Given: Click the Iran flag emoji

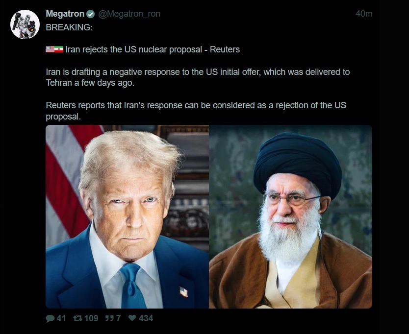Looking at the screenshot, I should click(59, 49).
